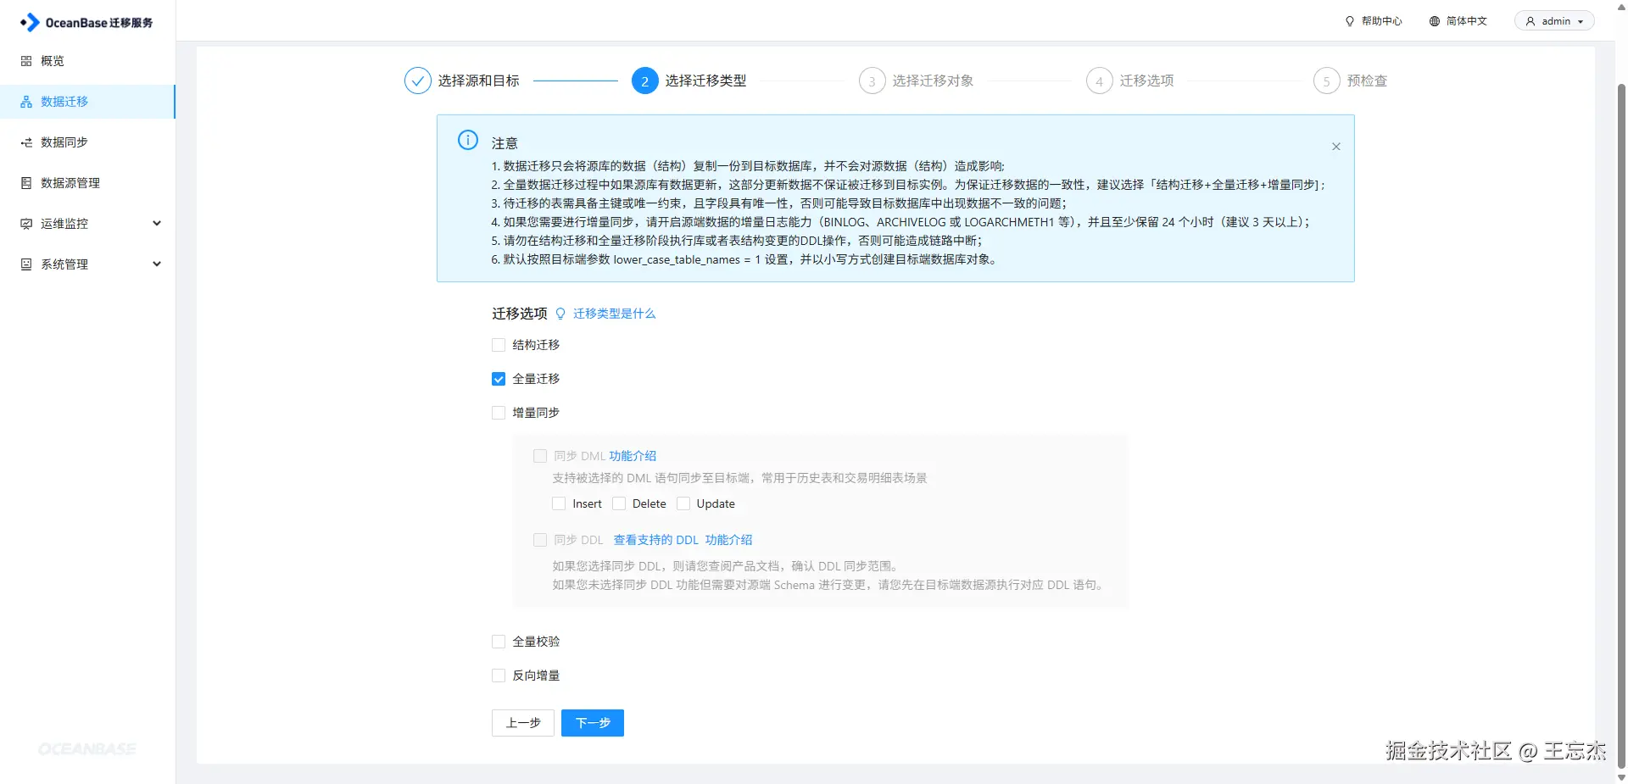This screenshot has width=1628, height=784.
Task: Check the Insert DML option
Action: (559, 503)
